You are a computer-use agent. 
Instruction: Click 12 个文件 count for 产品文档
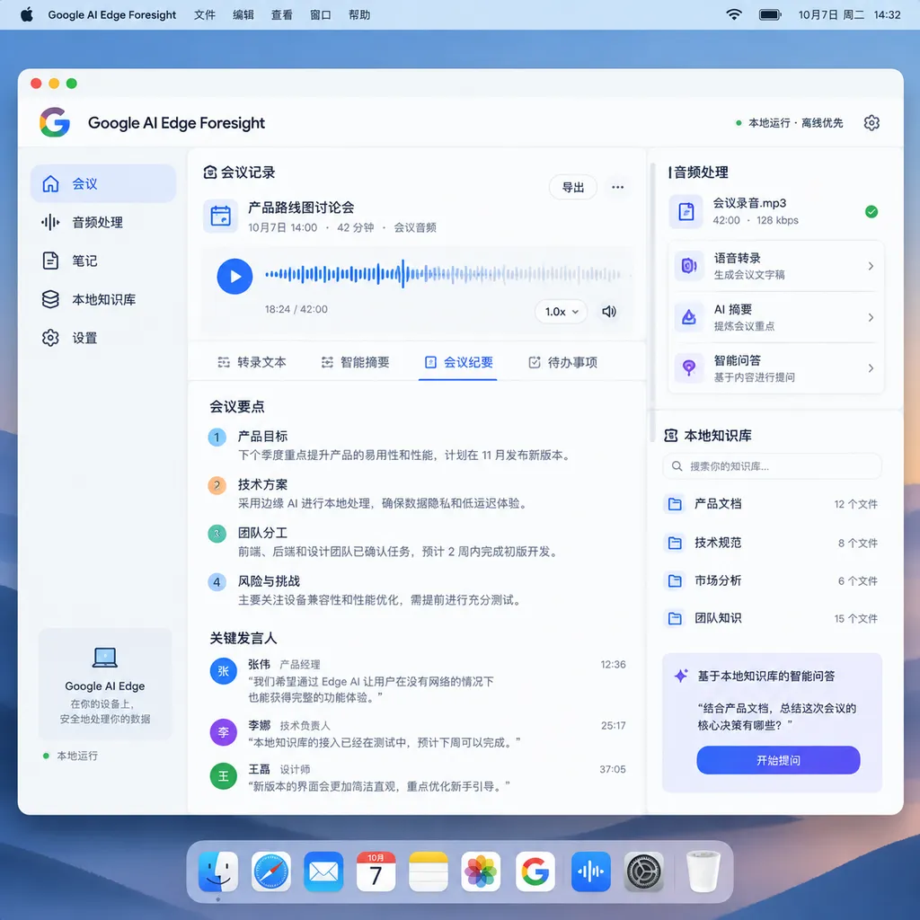[855, 504]
